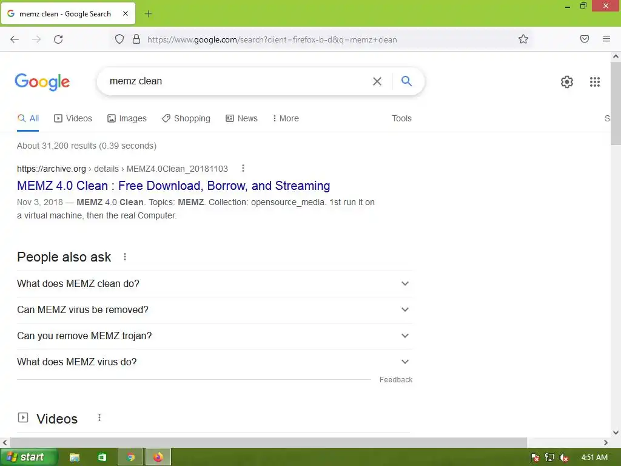
Task: Open a new tab with plus button
Action: tap(148, 14)
